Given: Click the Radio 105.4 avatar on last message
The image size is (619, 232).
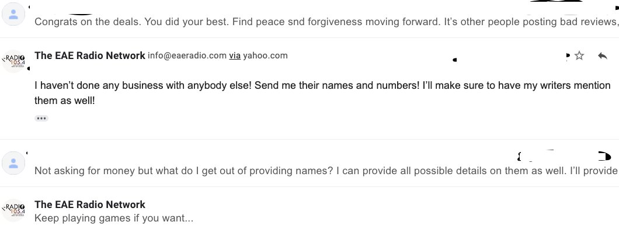Looking at the screenshot, I should coord(13,210).
